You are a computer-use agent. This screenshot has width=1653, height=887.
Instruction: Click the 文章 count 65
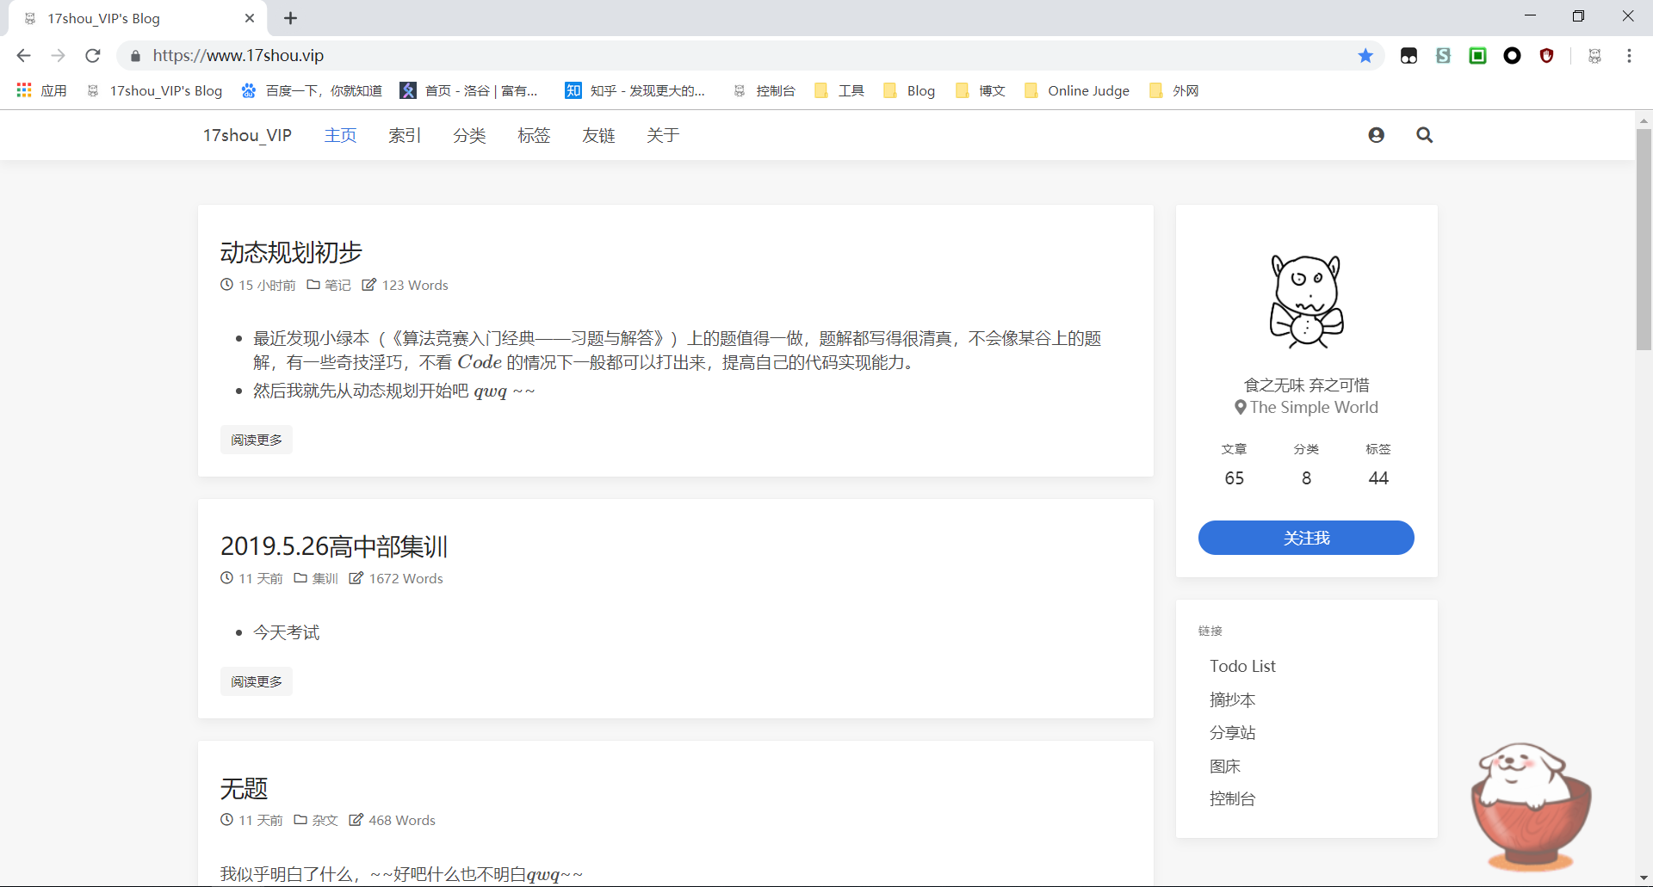(x=1234, y=477)
